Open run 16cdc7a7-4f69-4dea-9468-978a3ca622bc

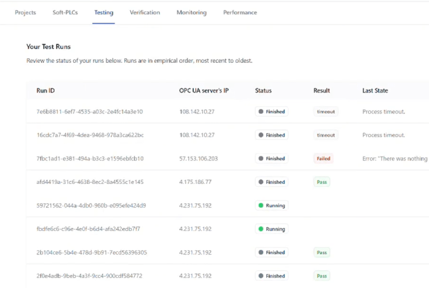tap(90, 135)
